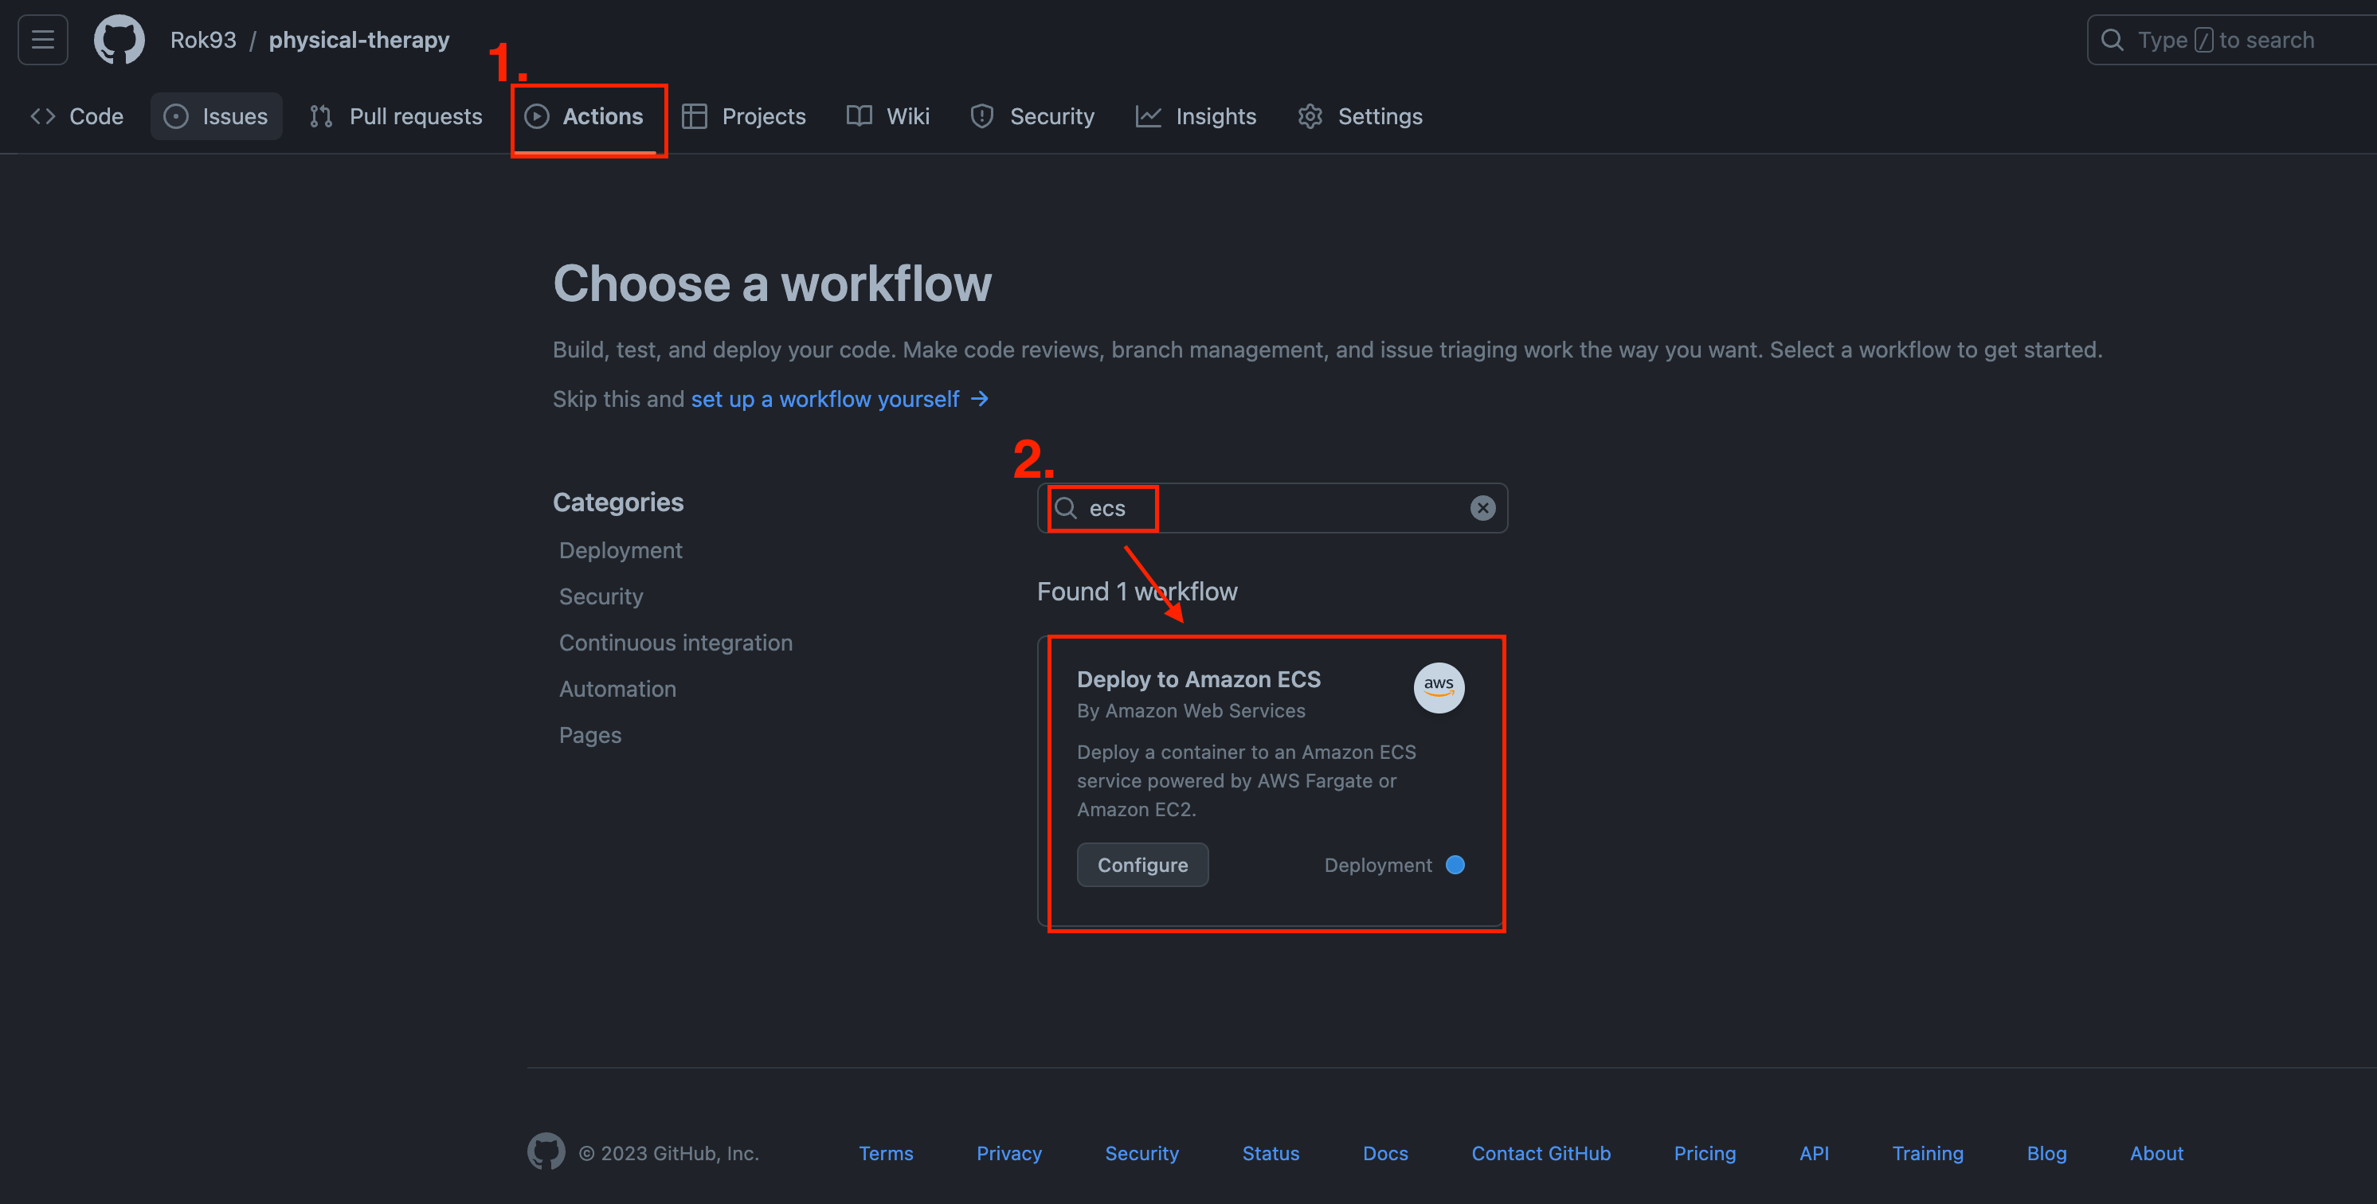The height and width of the screenshot is (1204, 2377).
Task: Switch to the Issues tab
Action: tap(216, 116)
